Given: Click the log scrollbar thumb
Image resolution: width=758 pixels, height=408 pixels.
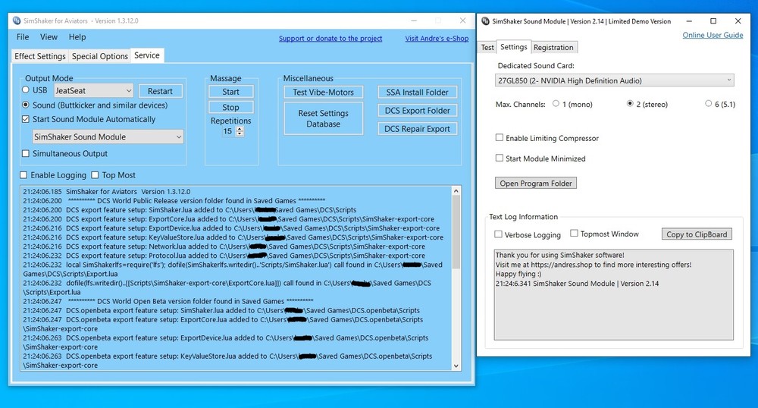Looking at the screenshot, I should [456, 232].
